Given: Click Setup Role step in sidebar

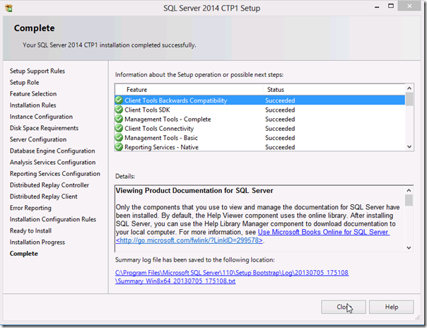Looking at the screenshot, I should point(24,82).
